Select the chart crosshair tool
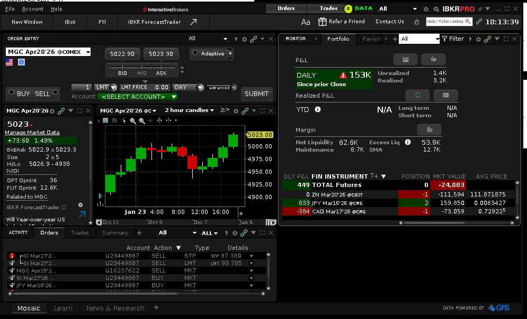The height and width of the screenshot is (319, 527). click(150, 120)
